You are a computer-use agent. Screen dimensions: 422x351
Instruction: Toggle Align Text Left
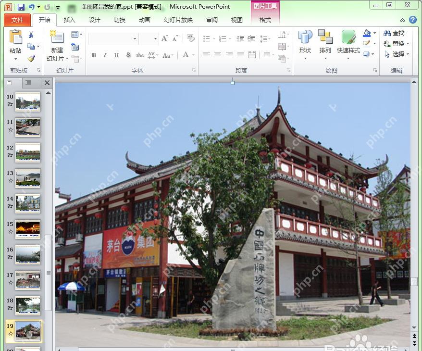click(206, 55)
